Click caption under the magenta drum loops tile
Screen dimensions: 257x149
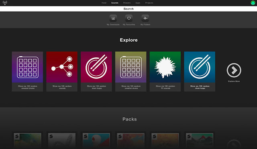pyautogui.click(x=96, y=87)
